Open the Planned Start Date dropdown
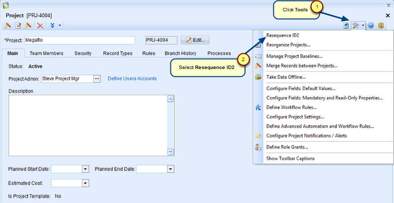Image resolution: width=394 pixels, height=203 pixels. (x=85, y=169)
